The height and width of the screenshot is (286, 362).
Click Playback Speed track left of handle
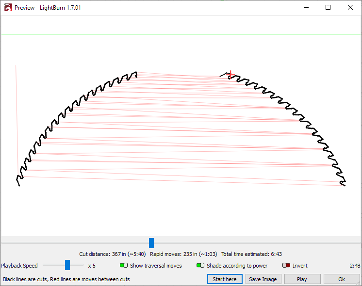pyautogui.click(x=52, y=265)
